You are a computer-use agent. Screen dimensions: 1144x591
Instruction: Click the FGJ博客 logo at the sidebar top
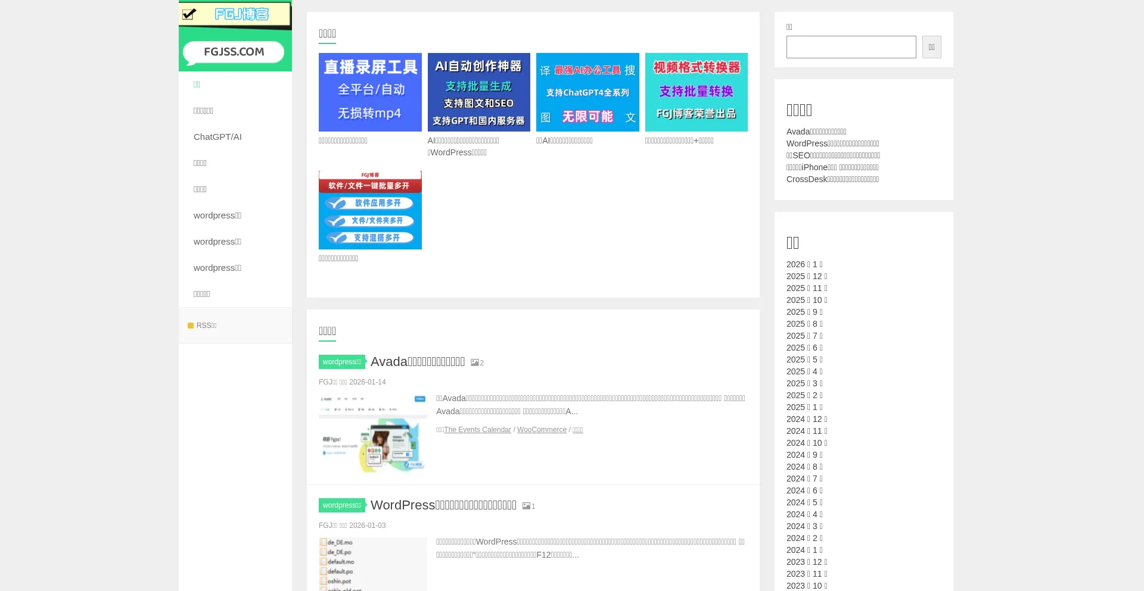tap(235, 14)
